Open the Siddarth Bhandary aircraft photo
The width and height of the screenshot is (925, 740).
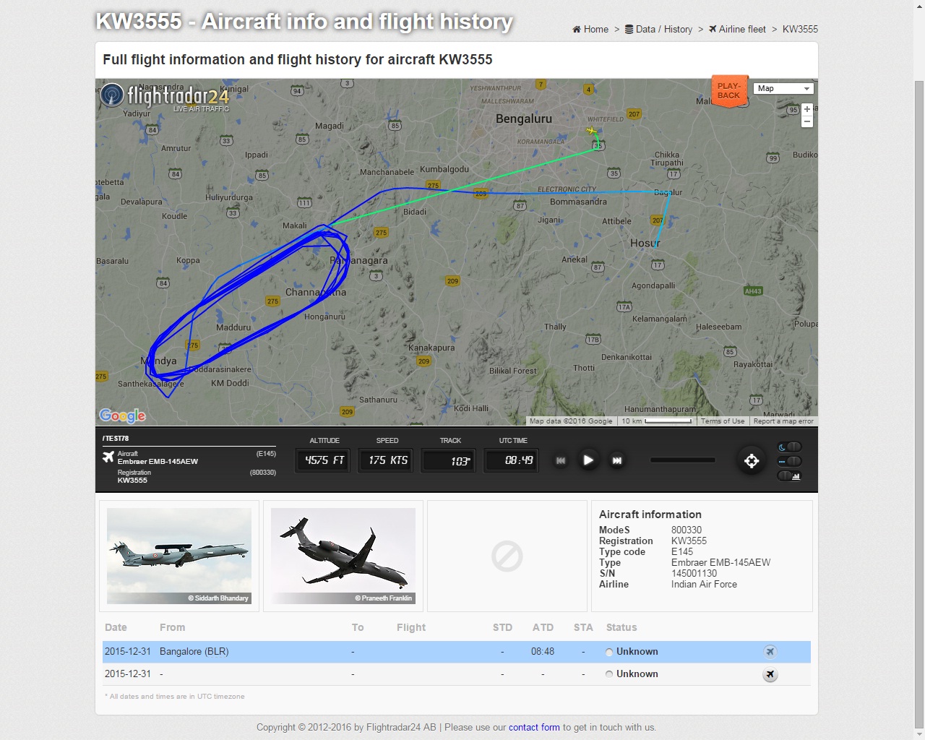(x=179, y=556)
